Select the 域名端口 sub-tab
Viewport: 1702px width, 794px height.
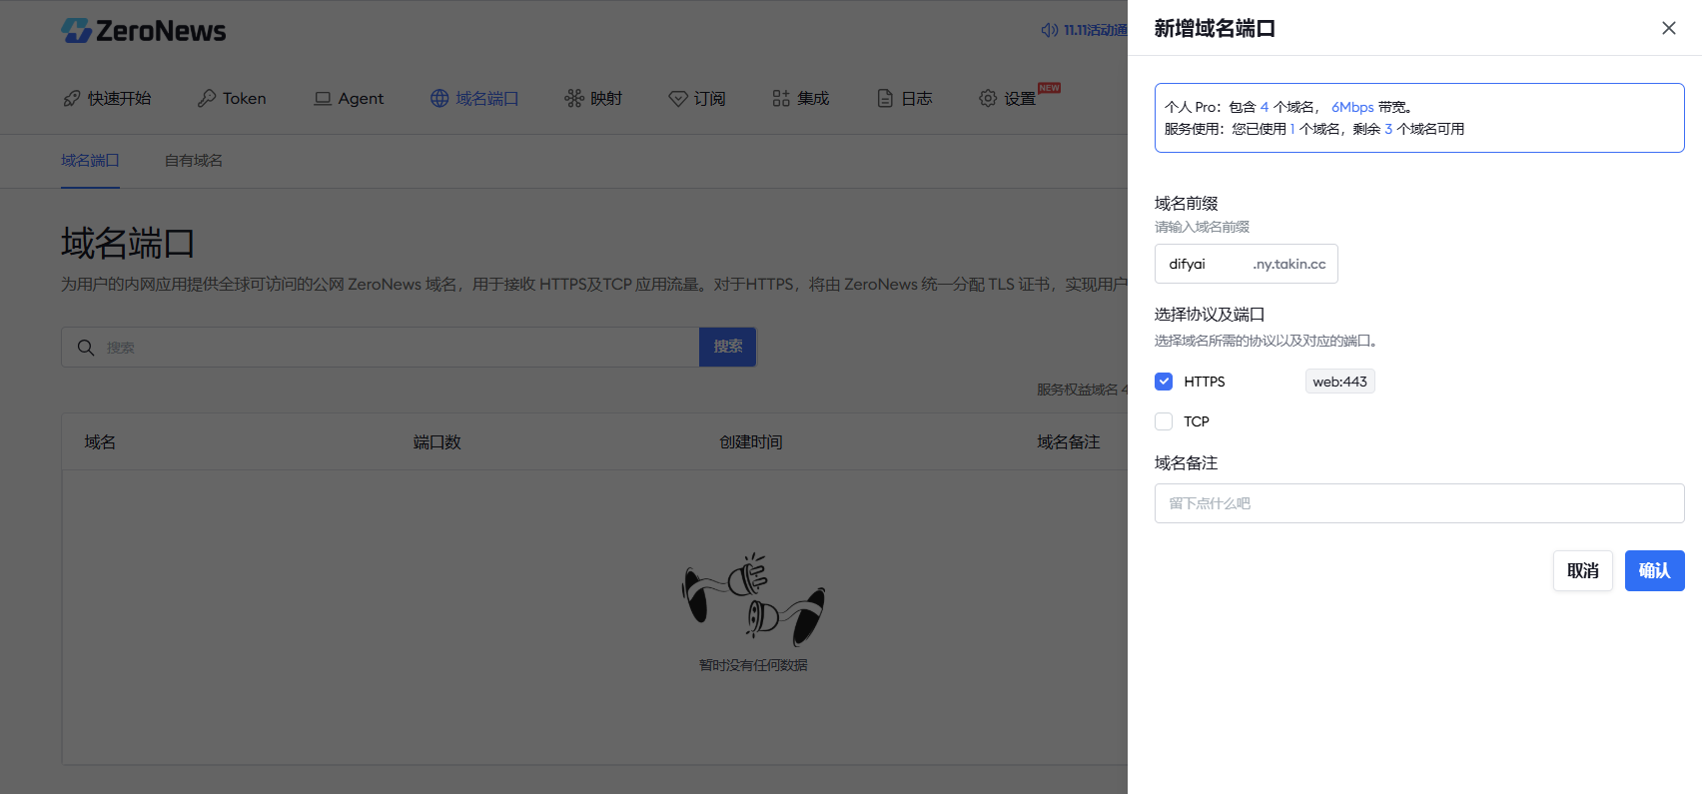pos(90,161)
